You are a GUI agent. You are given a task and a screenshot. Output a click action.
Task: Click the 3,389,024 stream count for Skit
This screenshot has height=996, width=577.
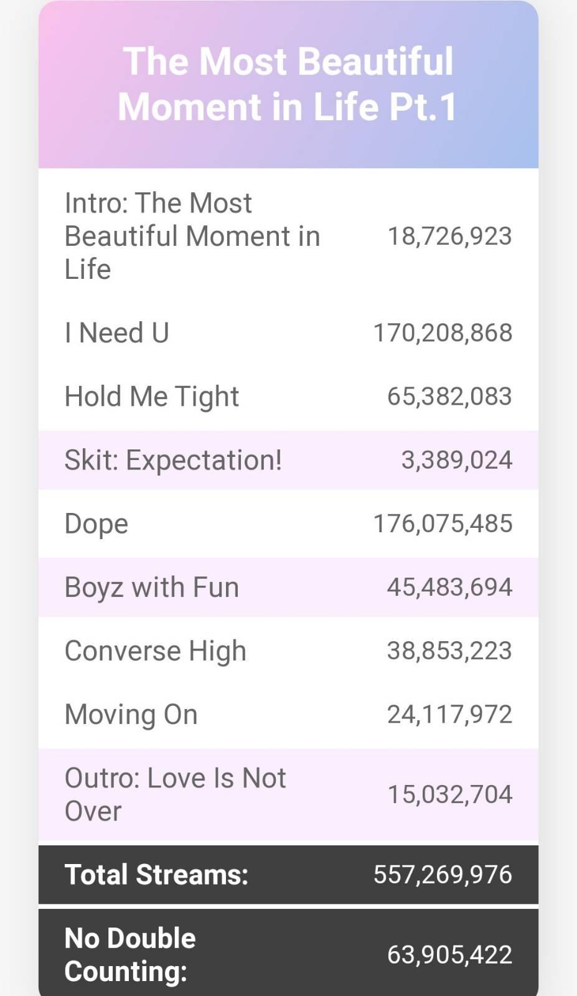click(456, 461)
